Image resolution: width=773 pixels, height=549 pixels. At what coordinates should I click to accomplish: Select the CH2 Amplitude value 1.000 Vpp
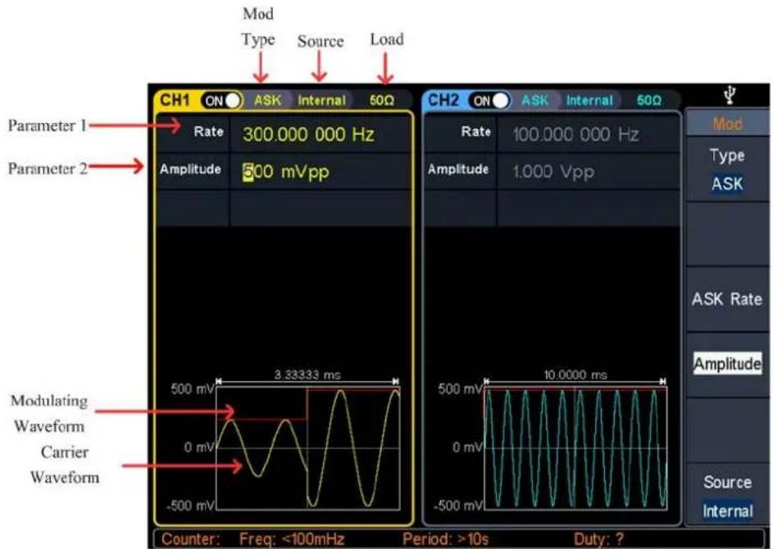553,172
